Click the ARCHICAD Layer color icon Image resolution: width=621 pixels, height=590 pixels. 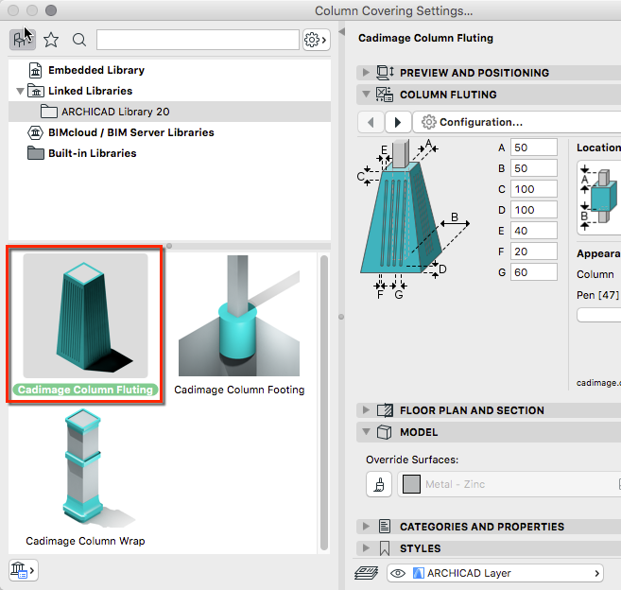pos(418,573)
